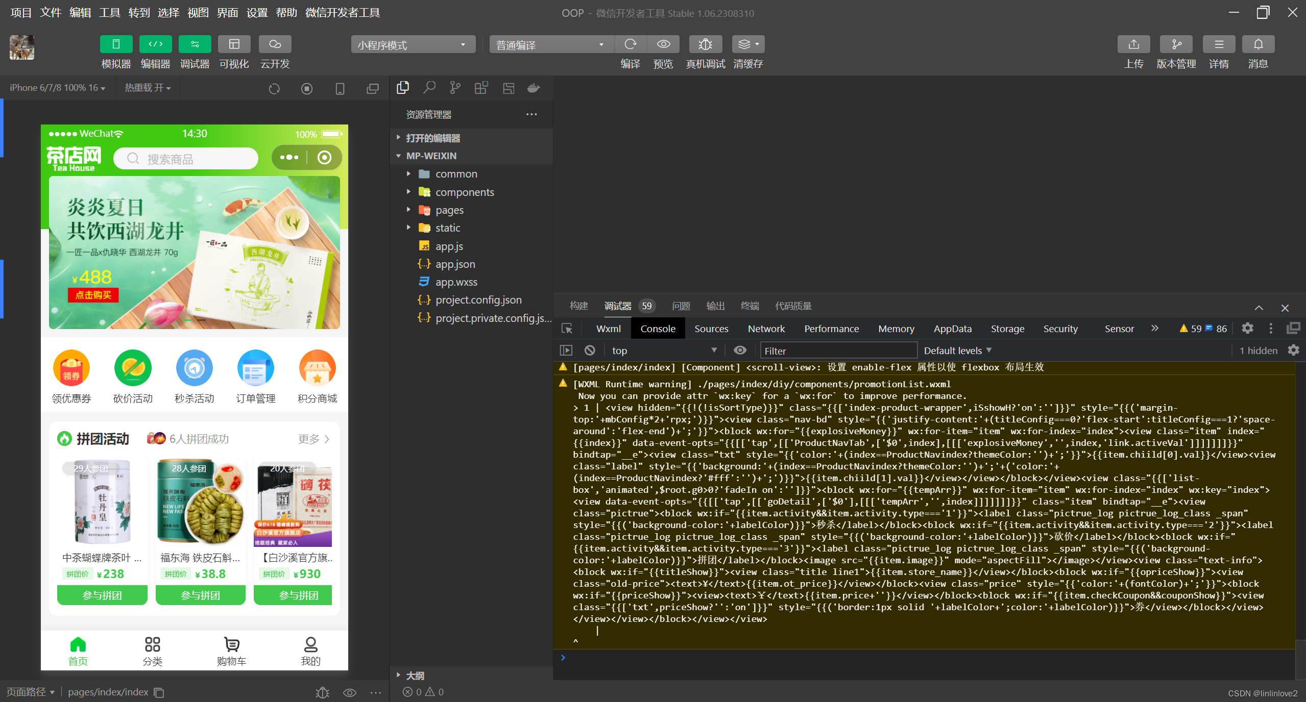Click the element inspector arrow icon
This screenshot has height=702, width=1306.
[567, 329]
